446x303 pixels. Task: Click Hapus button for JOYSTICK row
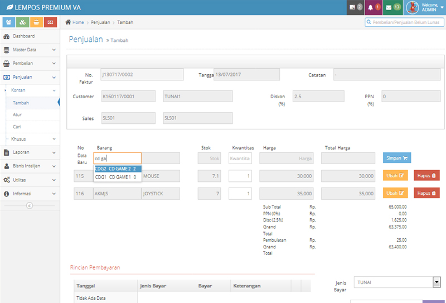point(426,193)
